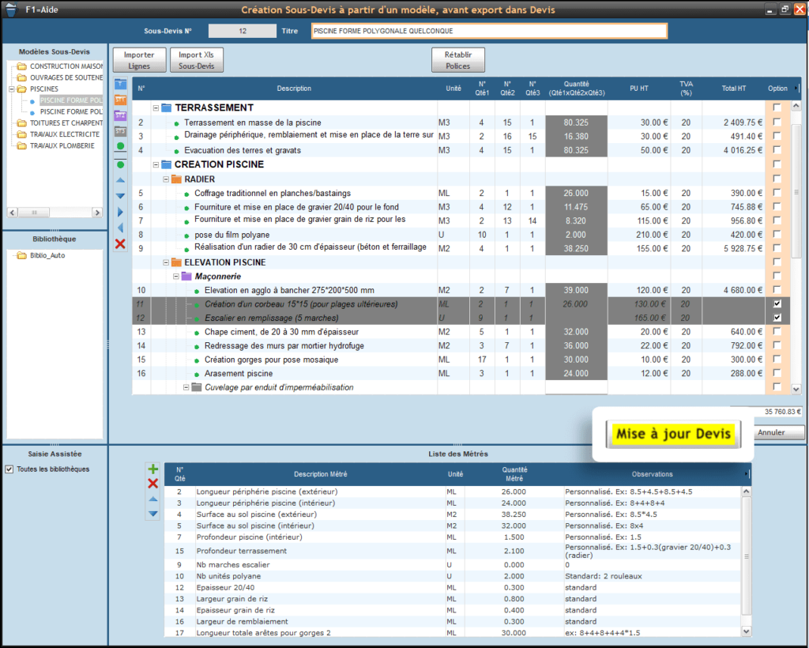Click the RADIER orange folder icon
The image size is (809, 648).
tap(176, 179)
